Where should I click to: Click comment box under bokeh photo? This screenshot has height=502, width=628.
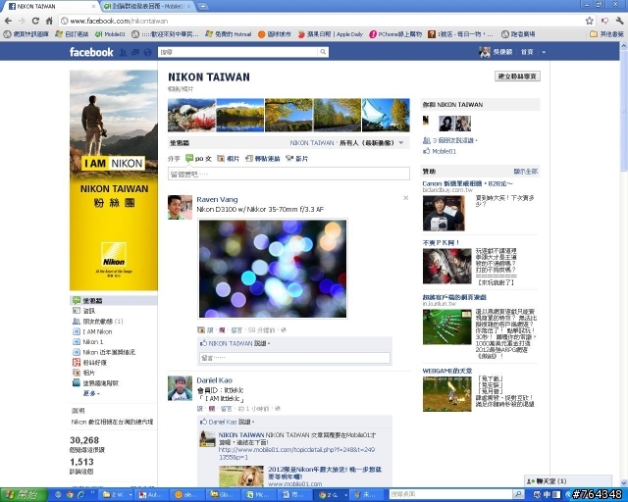click(x=294, y=358)
